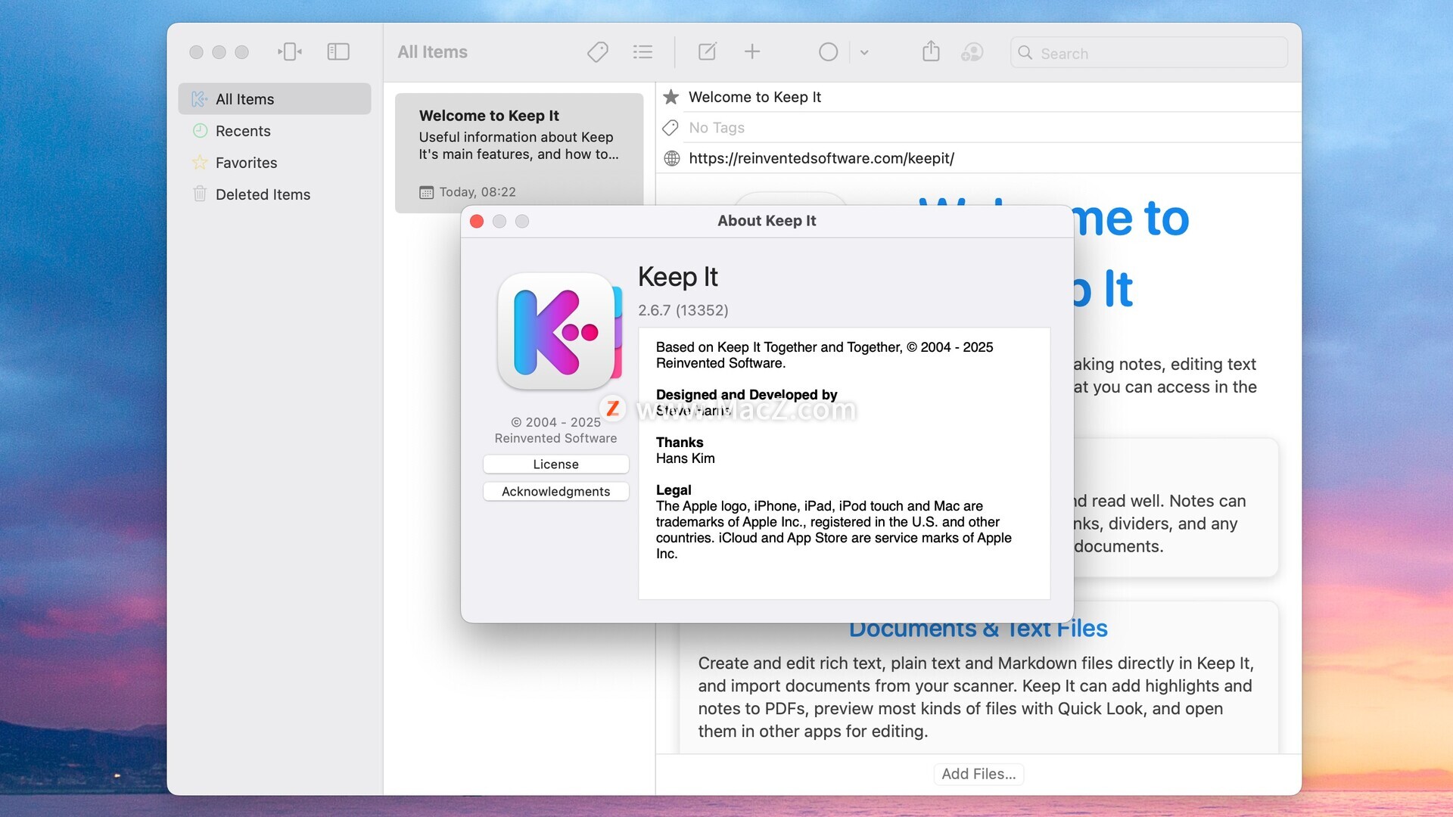Image resolution: width=1453 pixels, height=817 pixels.
Task: Click the Documents & Text Files heading
Action: [978, 629]
